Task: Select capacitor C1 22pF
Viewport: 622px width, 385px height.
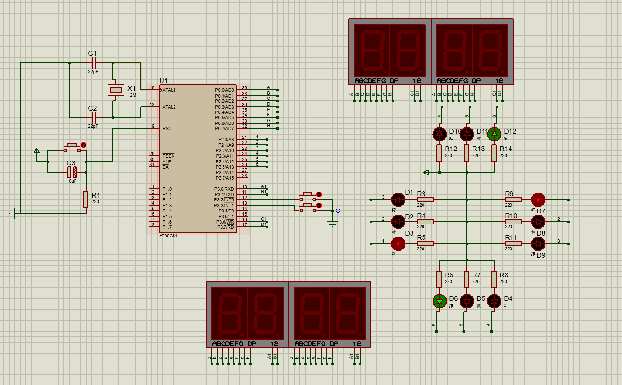Action: (x=93, y=62)
